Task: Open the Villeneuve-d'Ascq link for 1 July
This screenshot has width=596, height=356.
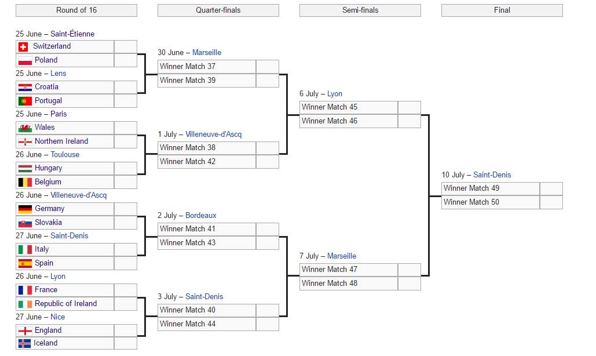Action: tap(213, 135)
